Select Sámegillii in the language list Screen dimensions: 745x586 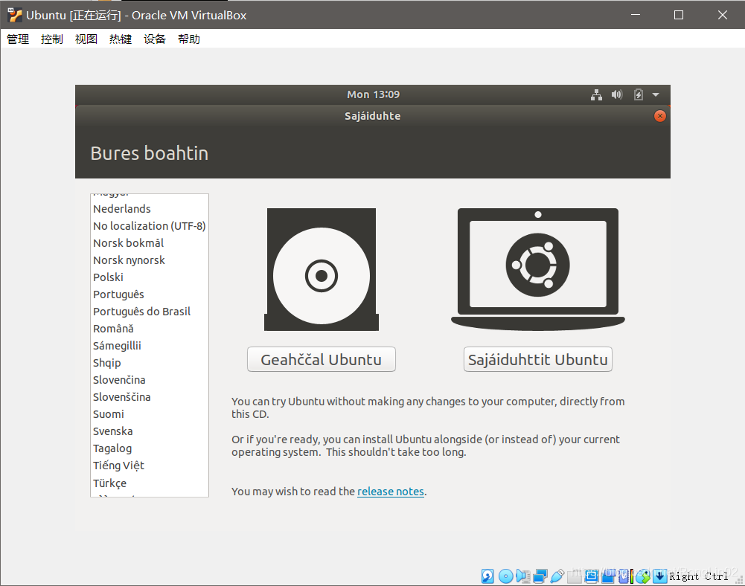click(x=150, y=346)
